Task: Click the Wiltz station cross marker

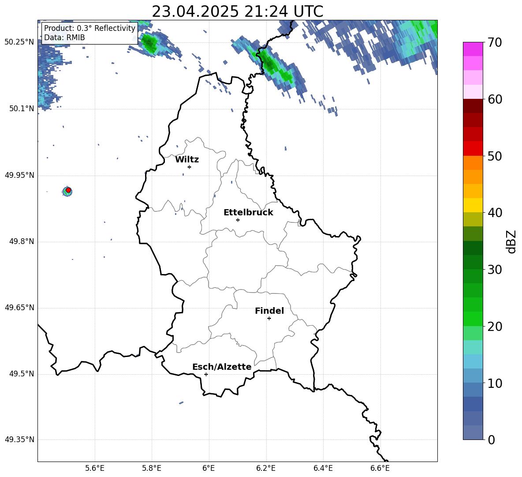Action: (190, 167)
